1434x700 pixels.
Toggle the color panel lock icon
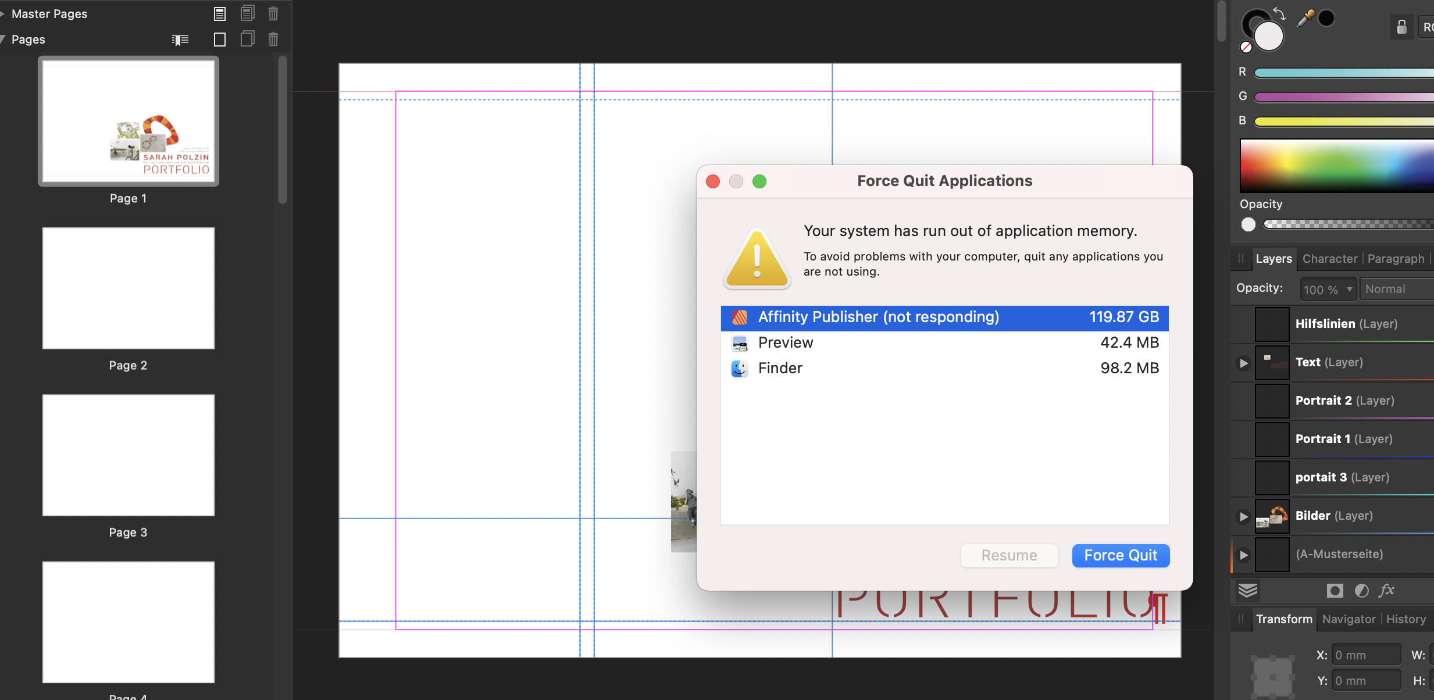tap(1402, 27)
